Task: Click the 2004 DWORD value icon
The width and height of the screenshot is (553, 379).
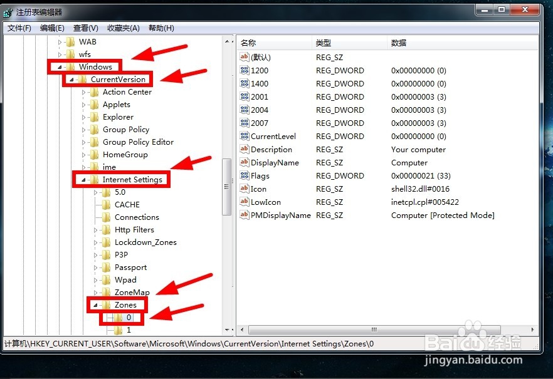Action: [x=245, y=110]
